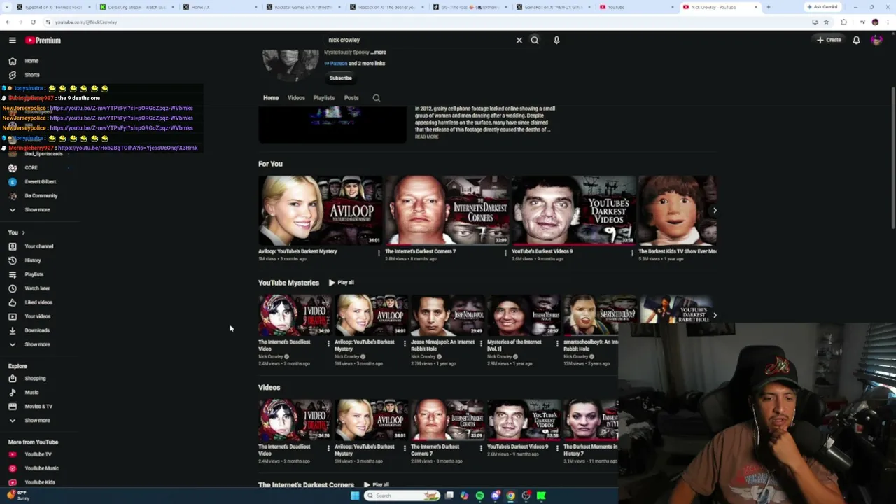Click the YouTube search input field
The width and height of the screenshot is (896, 504).
coord(419,41)
